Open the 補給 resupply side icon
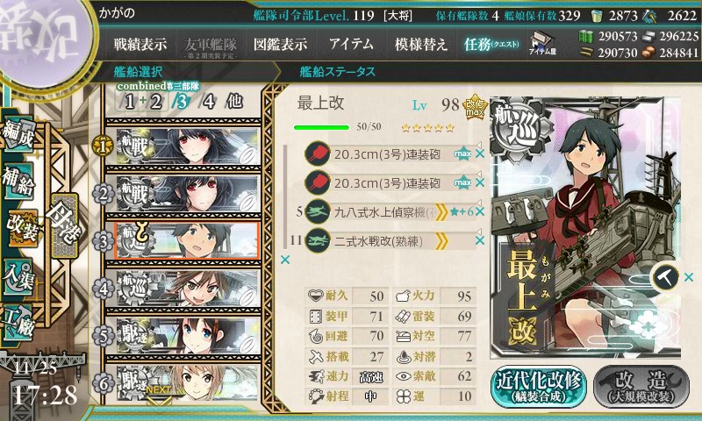This screenshot has height=421, width=702. (x=18, y=182)
